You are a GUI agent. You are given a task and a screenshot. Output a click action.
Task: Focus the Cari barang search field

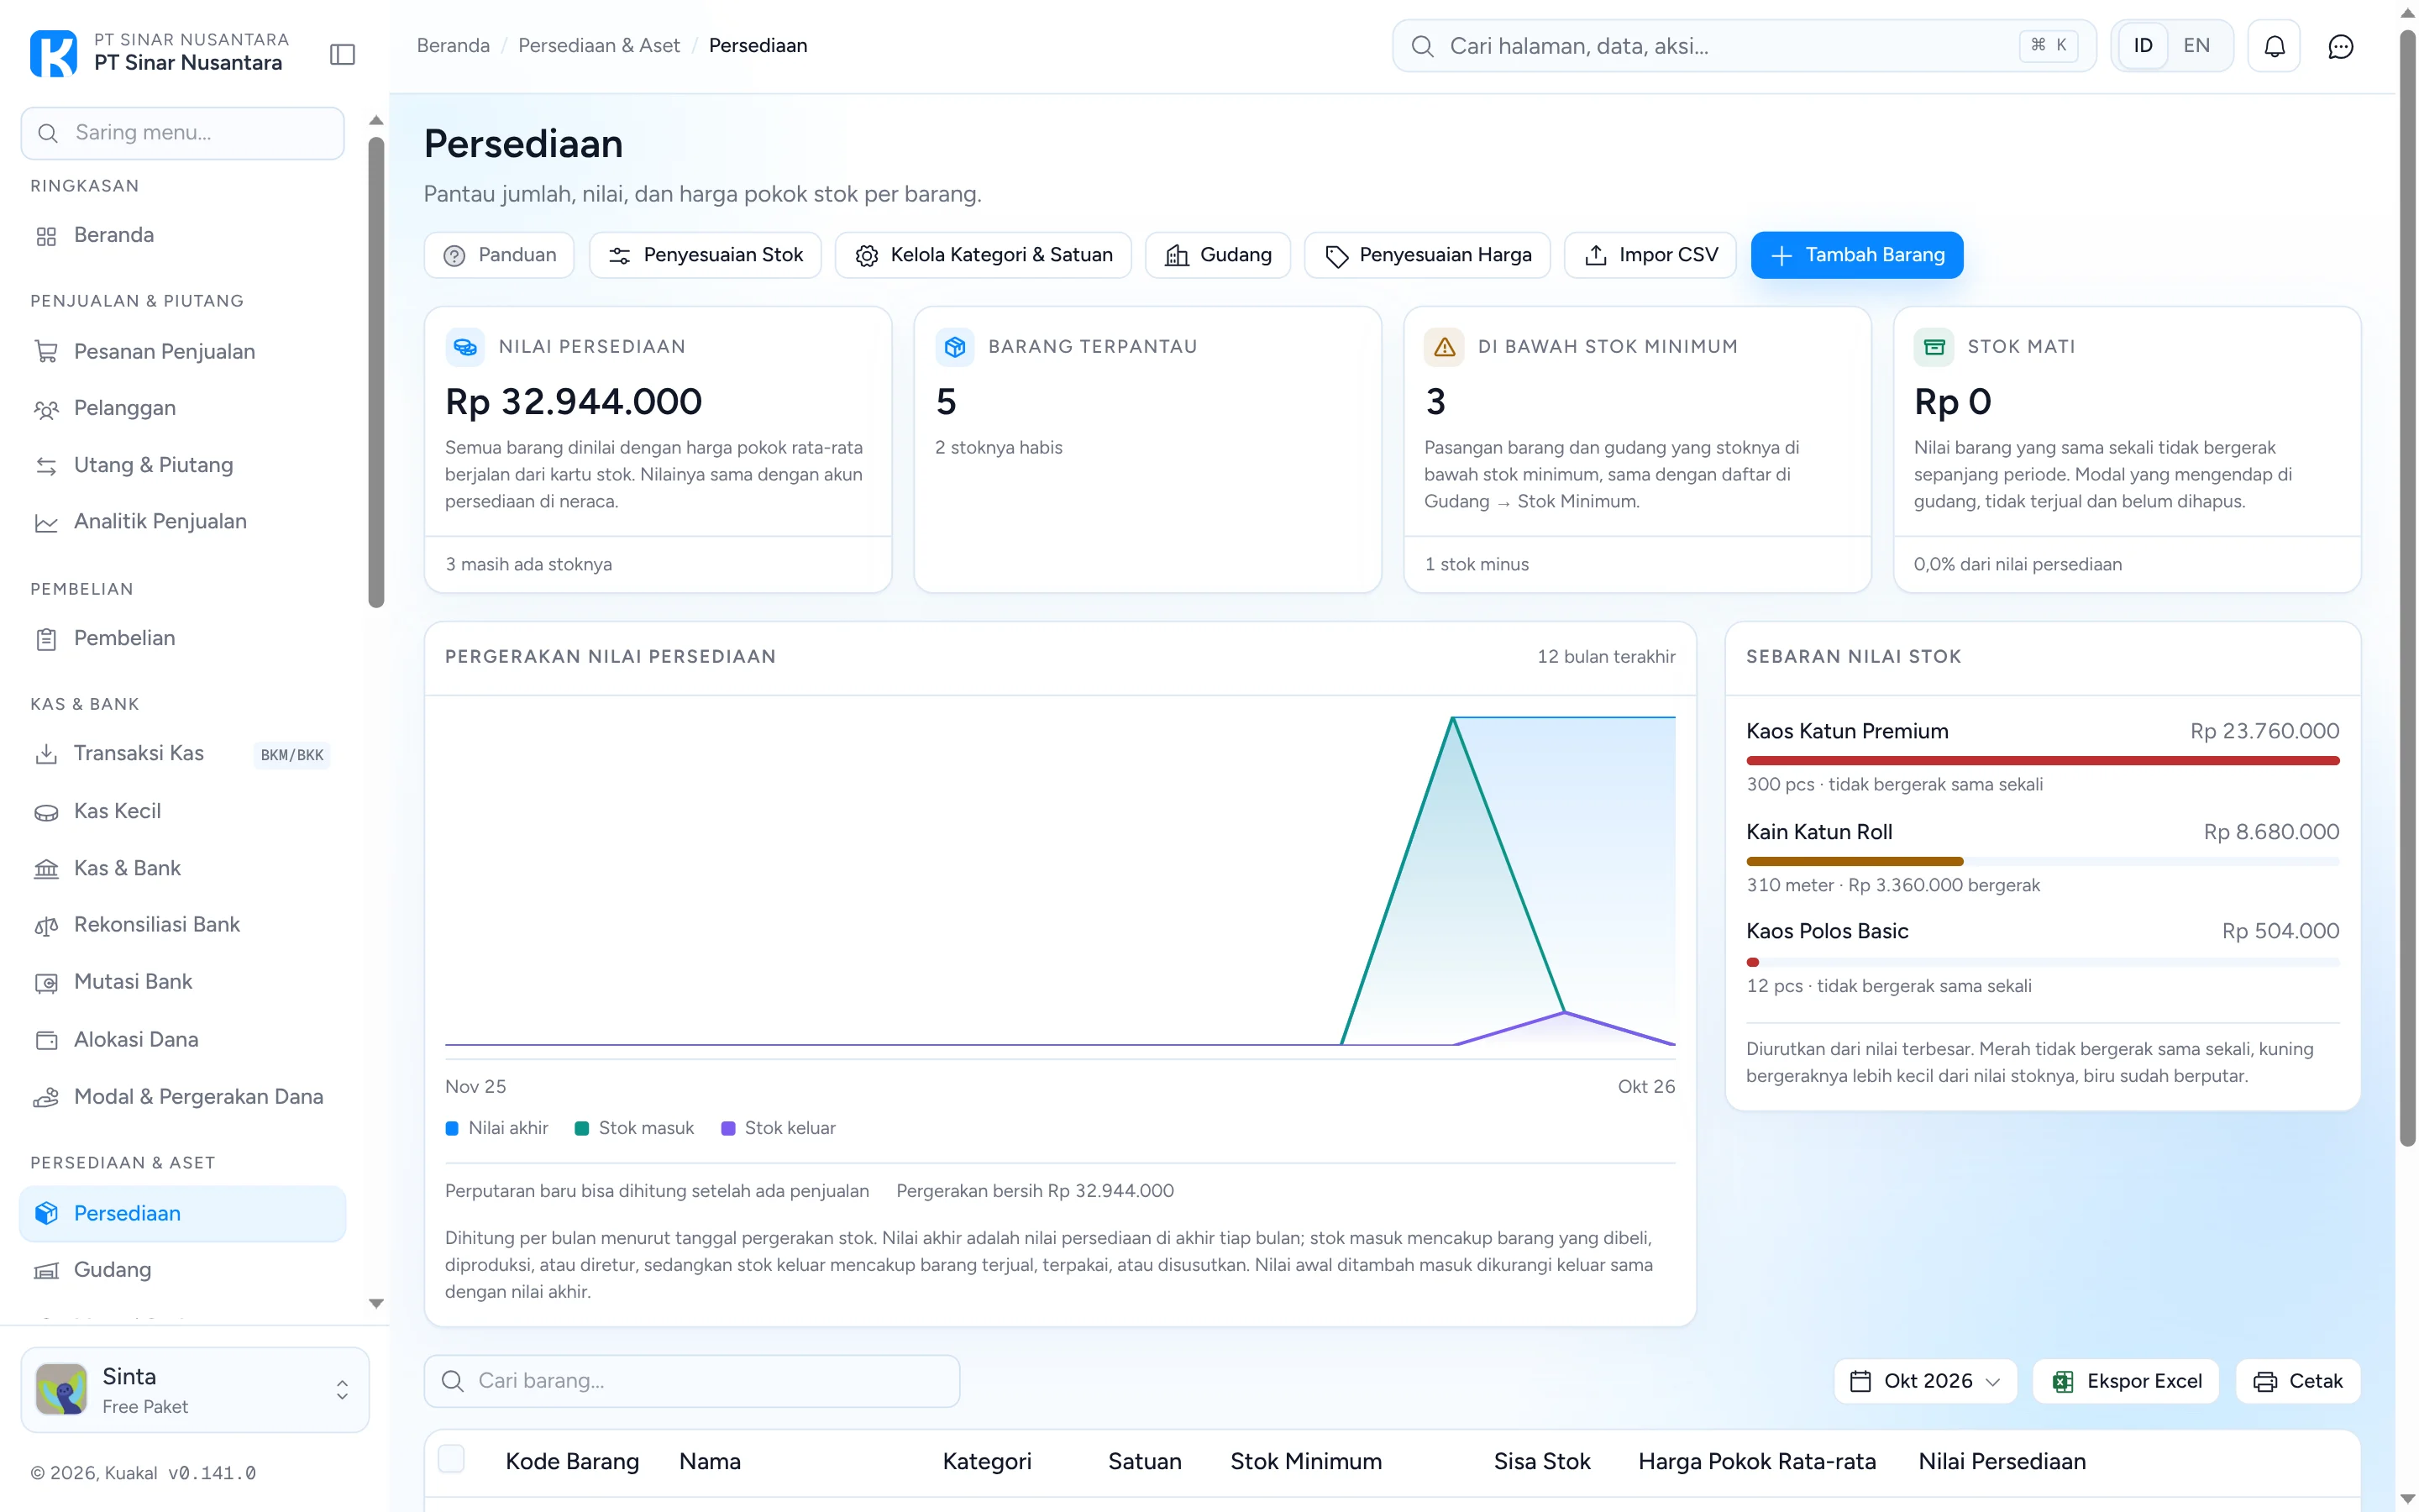(693, 1381)
